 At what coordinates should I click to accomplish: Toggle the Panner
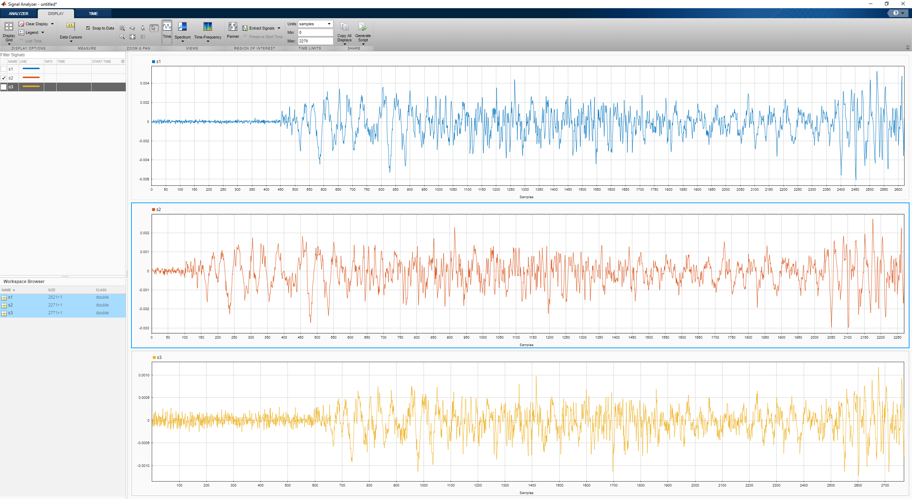(x=233, y=27)
